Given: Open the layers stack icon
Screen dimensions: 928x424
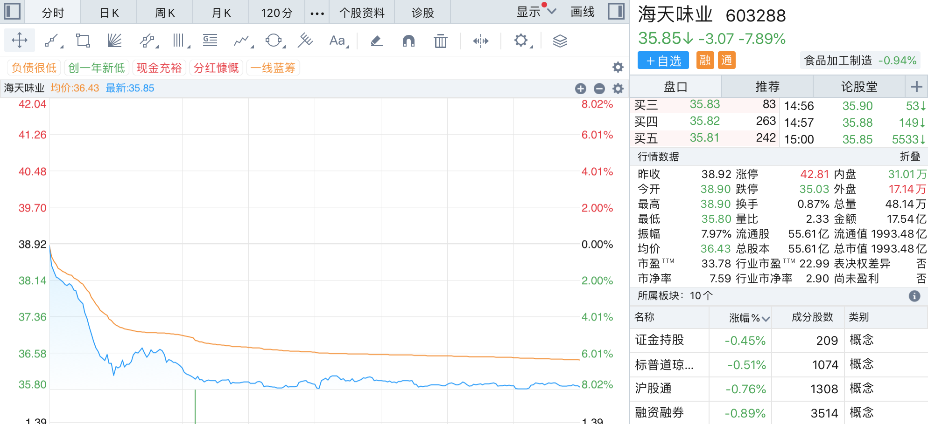Looking at the screenshot, I should [x=560, y=41].
